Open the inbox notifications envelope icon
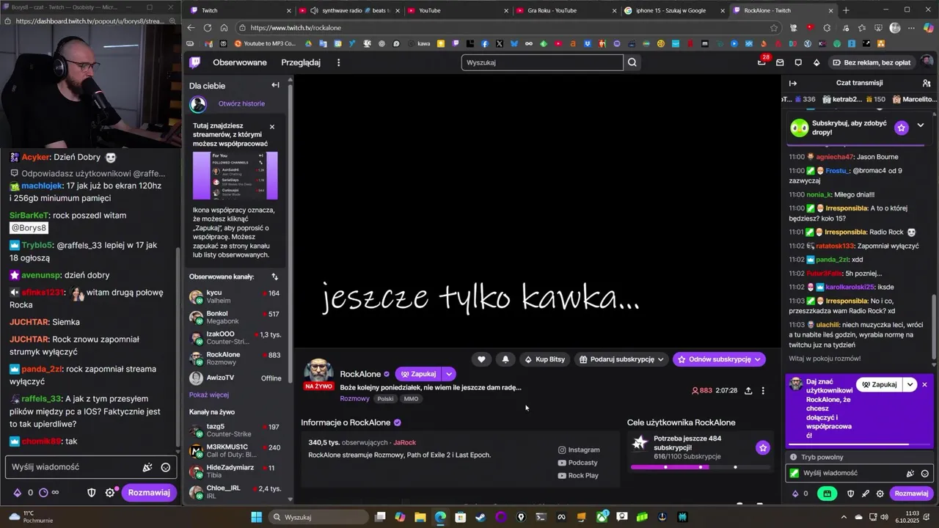Image resolution: width=939 pixels, height=528 pixels. point(780,62)
